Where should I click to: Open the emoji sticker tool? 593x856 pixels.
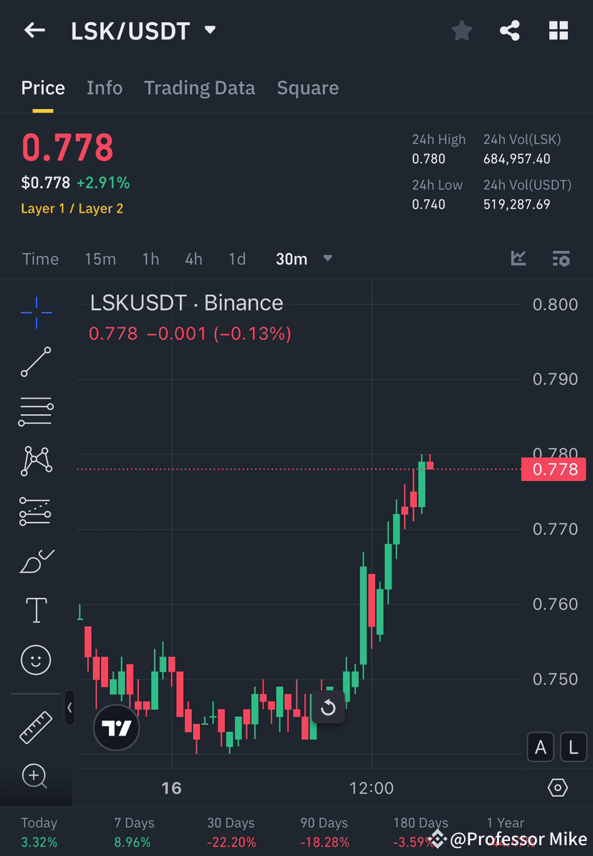(36, 660)
